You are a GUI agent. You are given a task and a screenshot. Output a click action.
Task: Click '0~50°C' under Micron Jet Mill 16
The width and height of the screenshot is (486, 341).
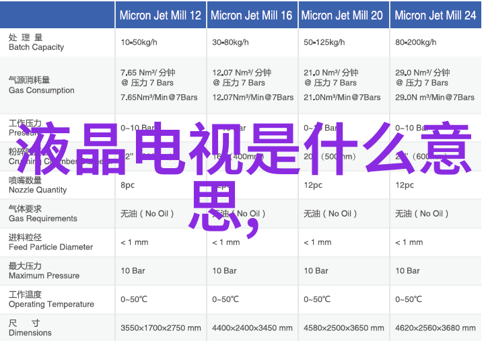click(225, 299)
